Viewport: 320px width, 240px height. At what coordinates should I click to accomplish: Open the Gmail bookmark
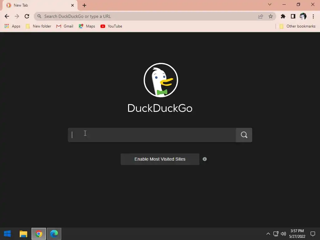tap(65, 26)
